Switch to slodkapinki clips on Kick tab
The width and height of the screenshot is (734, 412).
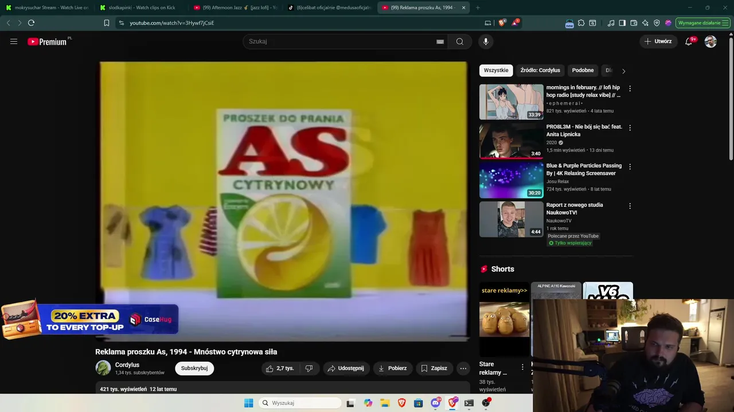pos(142,7)
